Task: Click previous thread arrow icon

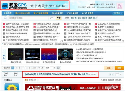Action: 110,74
